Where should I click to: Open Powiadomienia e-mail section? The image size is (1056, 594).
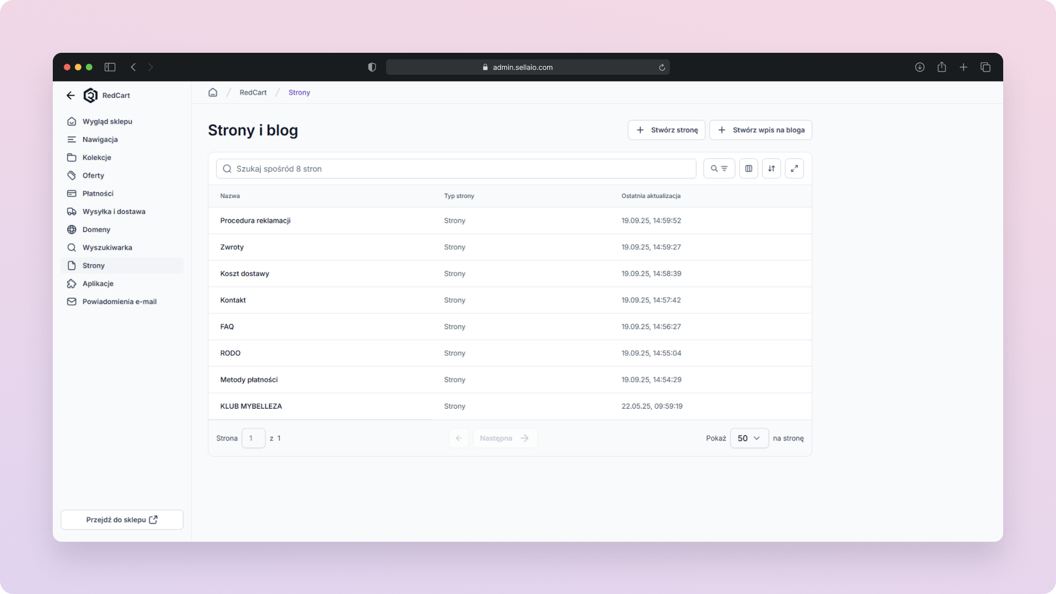[x=119, y=302]
